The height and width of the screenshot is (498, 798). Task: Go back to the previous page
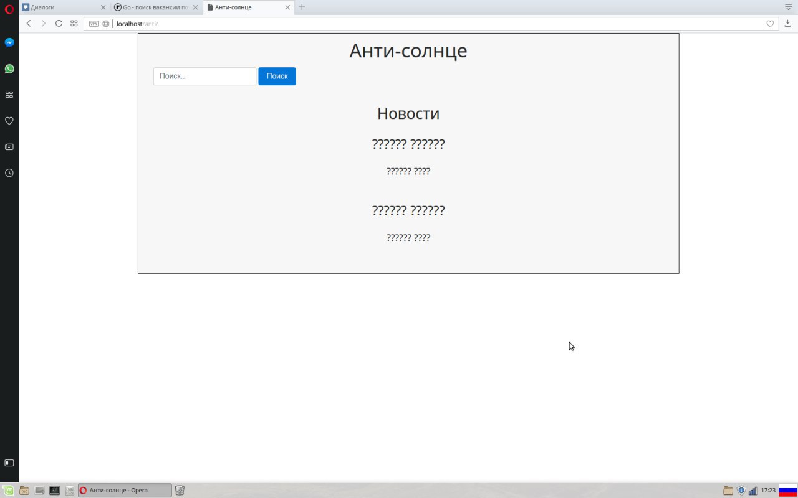tap(28, 24)
